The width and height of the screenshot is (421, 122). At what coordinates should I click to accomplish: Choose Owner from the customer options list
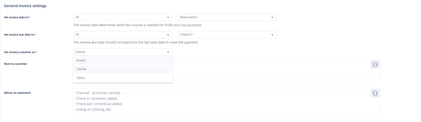[x=123, y=69]
